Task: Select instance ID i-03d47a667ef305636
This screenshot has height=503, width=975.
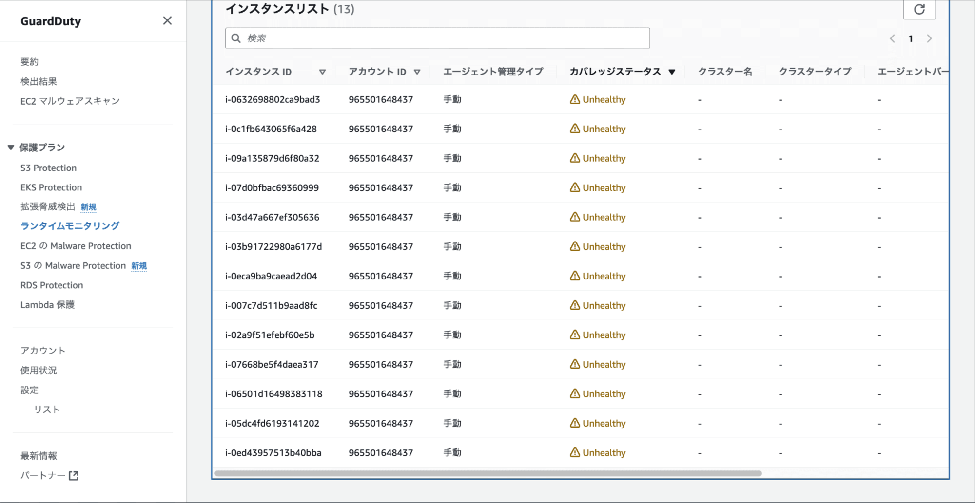Action: tap(272, 217)
